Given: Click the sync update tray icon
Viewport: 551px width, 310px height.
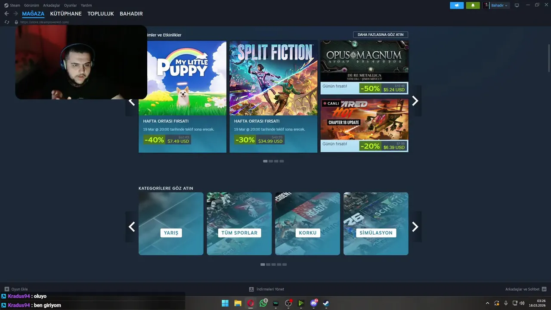Looking at the screenshot, I should point(497,303).
